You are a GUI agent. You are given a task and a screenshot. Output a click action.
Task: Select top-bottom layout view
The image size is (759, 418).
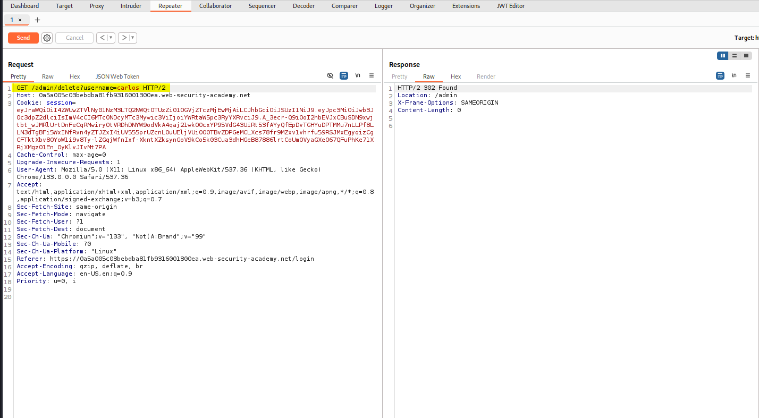point(735,56)
